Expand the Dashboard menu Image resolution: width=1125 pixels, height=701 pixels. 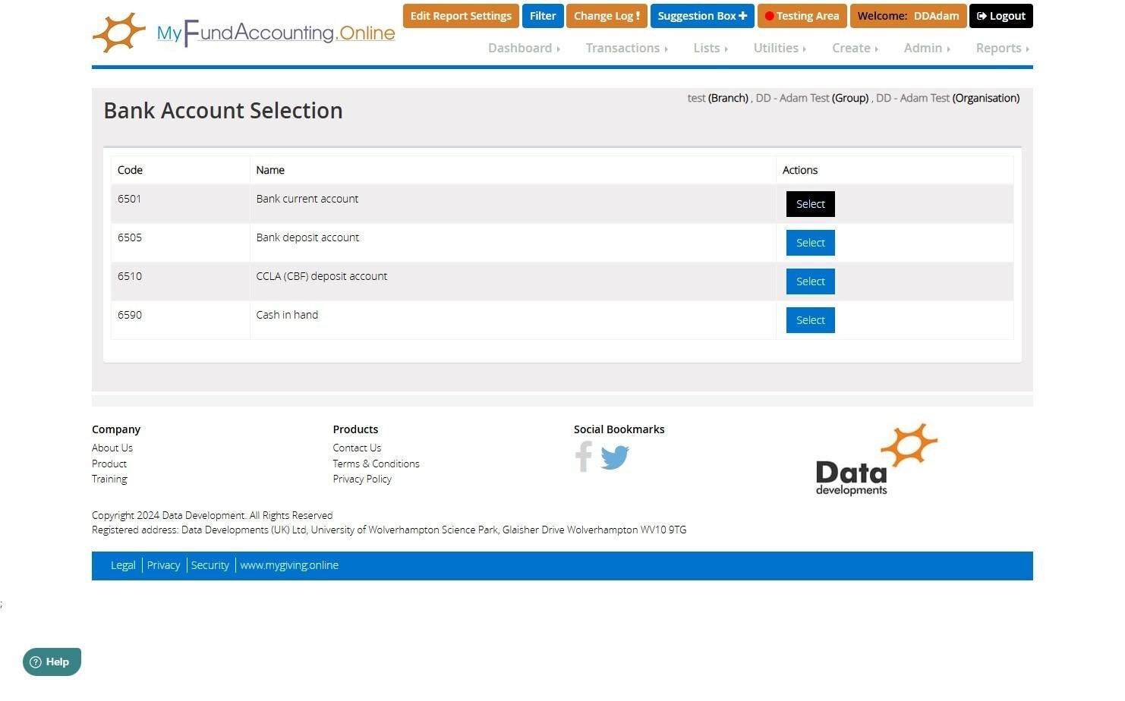[524, 48]
